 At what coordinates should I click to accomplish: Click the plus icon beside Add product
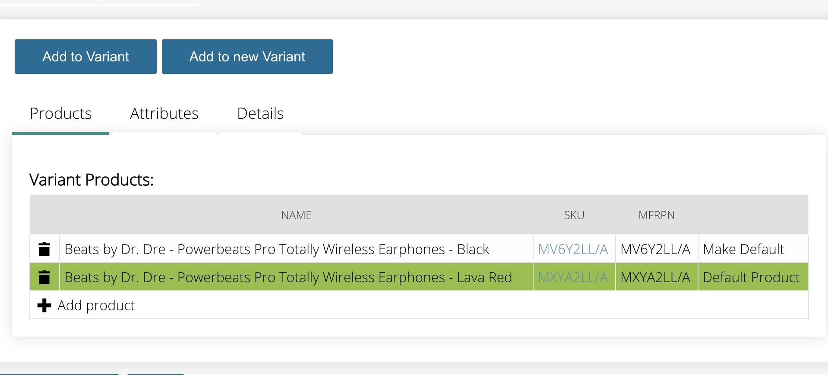[44, 305]
